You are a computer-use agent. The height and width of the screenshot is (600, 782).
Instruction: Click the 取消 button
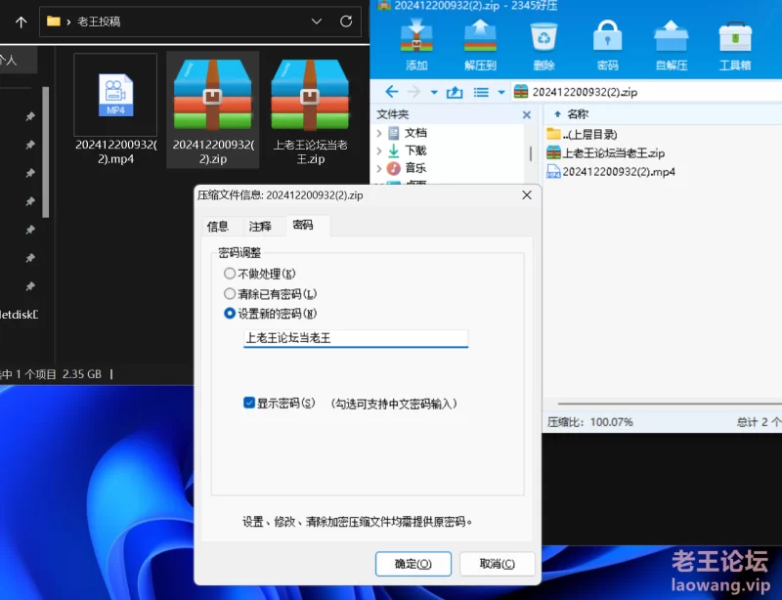(498, 564)
